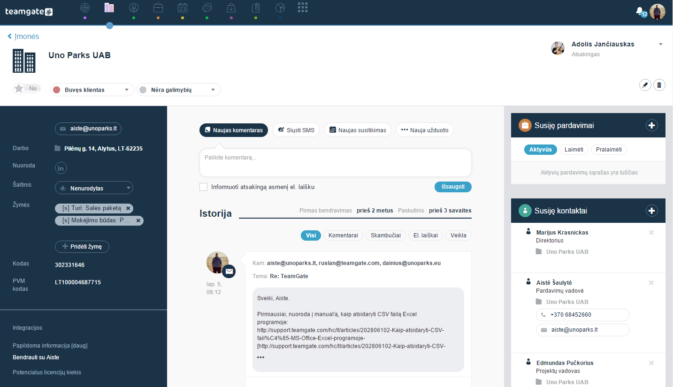673x387 pixels.
Task: Open the leads target icon in top navigation
Action: point(84,8)
